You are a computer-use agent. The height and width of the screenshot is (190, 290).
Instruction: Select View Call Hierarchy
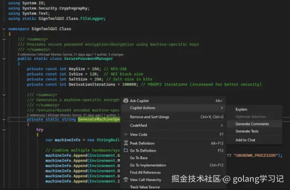[173, 180]
